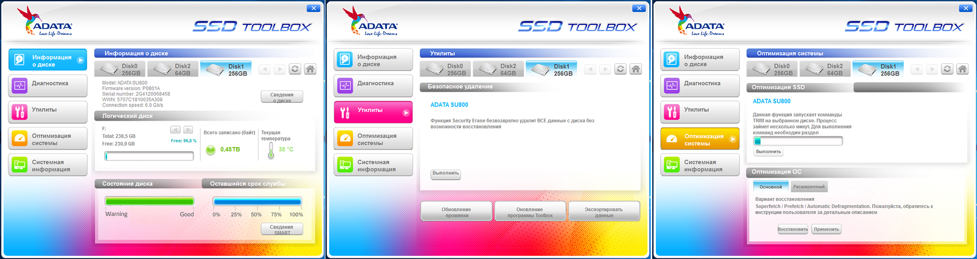The width and height of the screenshot is (977, 259).
Task: Select Disk2 64GB in the middle window
Action: point(499,70)
